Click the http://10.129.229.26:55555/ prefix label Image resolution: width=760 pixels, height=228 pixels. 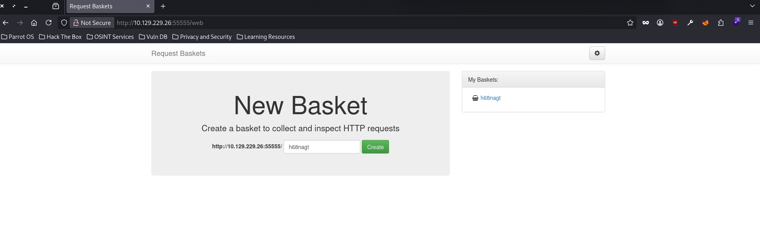[247, 146]
